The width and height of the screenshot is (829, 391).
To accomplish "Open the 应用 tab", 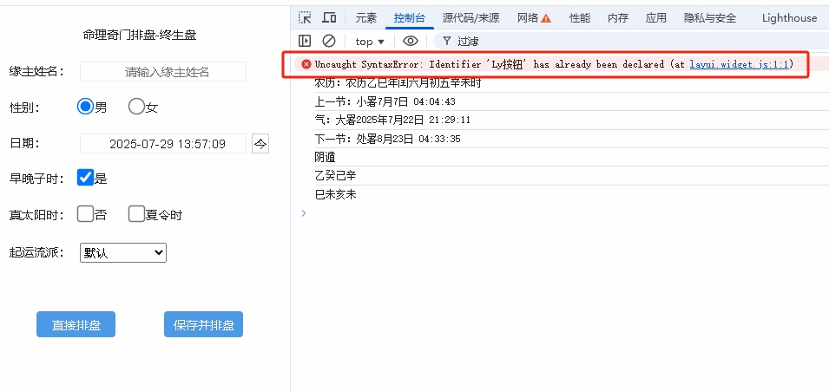I will [655, 18].
